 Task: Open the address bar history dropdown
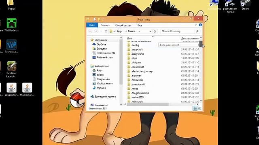(x=150, y=31)
